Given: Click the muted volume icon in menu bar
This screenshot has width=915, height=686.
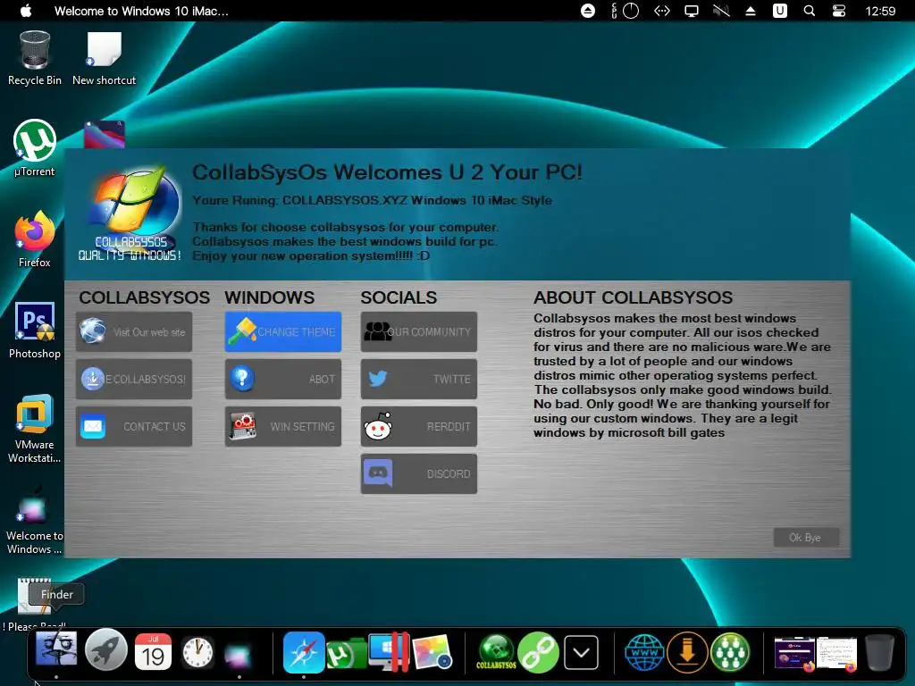Looking at the screenshot, I should [721, 11].
